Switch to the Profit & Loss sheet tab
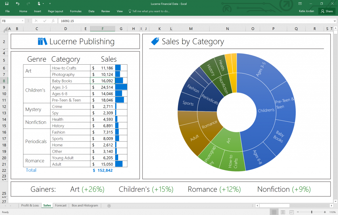Image resolution: width=338 pixels, height=215 pixels. (30, 205)
